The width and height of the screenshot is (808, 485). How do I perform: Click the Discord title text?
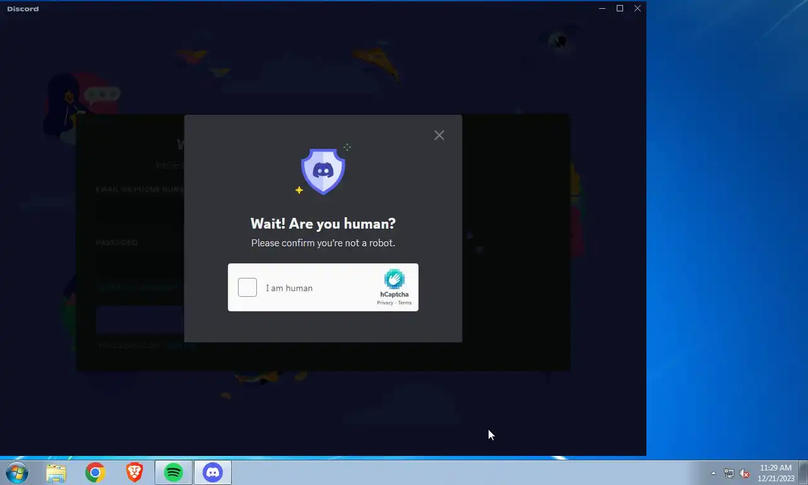coord(23,9)
